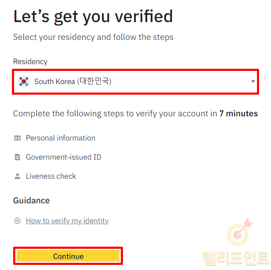This screenshot has height=270, width=271.
Task: Click the Residency field label
Action: (30, 62)
